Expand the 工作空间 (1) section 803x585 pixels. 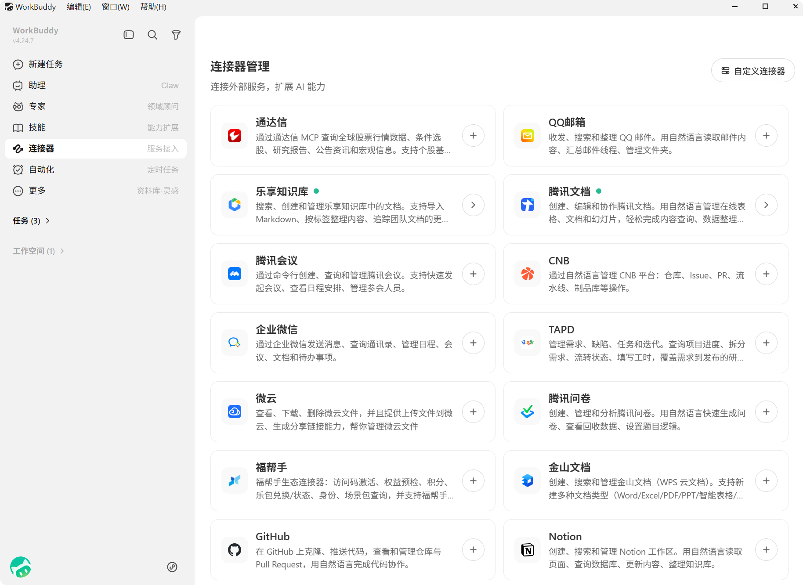[x=39, y=251]
